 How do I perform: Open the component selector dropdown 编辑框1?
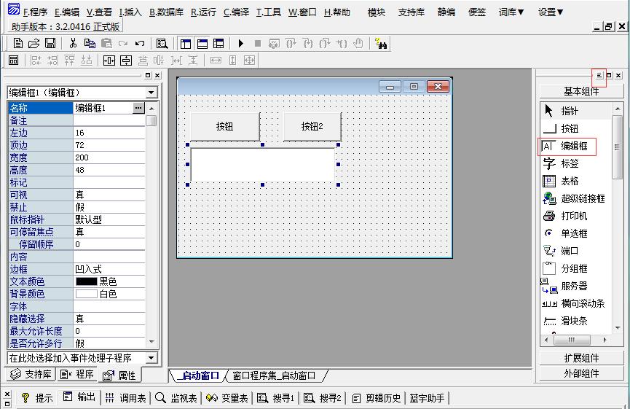tap(151, 93)
